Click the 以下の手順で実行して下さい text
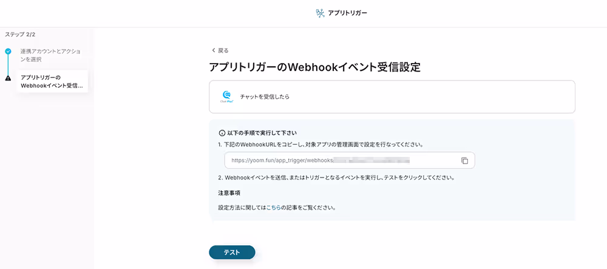This screenshot has height=269, width=607. [x=262, y=133]
